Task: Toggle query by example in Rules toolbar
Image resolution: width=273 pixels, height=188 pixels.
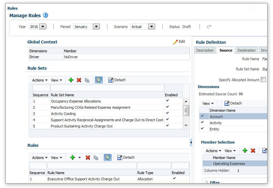Action: [x=107, y=158]
